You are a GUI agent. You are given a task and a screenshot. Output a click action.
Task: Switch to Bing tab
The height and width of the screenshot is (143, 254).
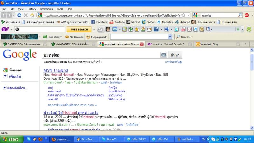pyautogui.click(x=217, y=44)
